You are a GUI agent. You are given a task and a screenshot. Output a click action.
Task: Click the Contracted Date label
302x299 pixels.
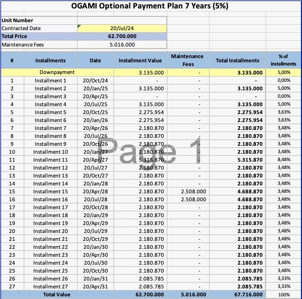point(21,29)
